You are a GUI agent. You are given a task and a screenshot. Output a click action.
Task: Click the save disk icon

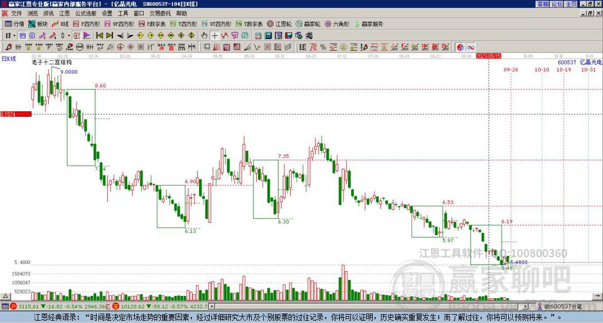[x=289, y=36]
